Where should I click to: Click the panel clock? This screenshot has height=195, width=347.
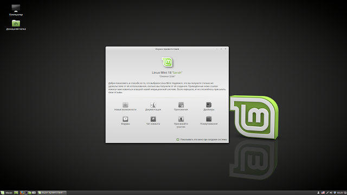[340, 193]
